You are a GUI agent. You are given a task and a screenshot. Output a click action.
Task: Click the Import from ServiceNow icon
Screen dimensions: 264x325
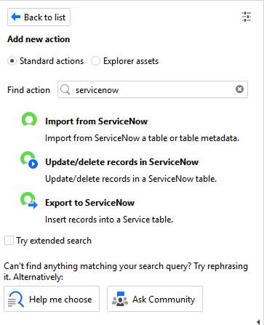[x=29, y=119]
